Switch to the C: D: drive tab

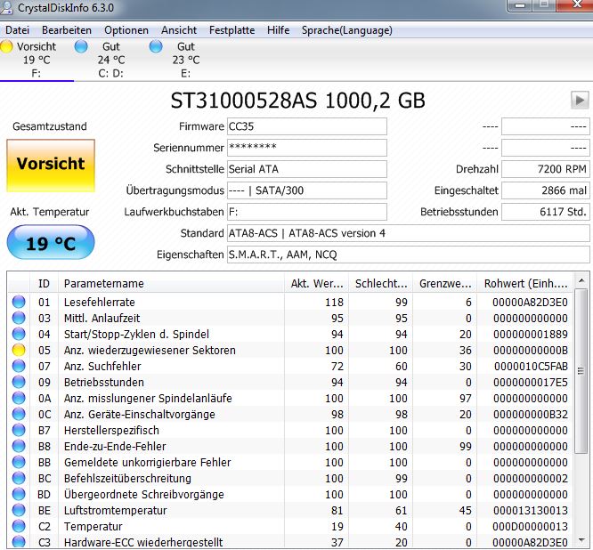[x=110, y=60]
